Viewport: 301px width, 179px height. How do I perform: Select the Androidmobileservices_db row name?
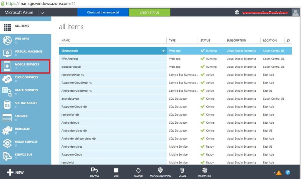(78, 139)
